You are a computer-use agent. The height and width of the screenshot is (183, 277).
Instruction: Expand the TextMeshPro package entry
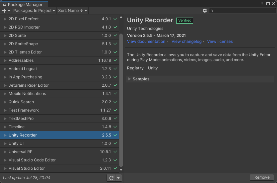(x=5, y=119)
